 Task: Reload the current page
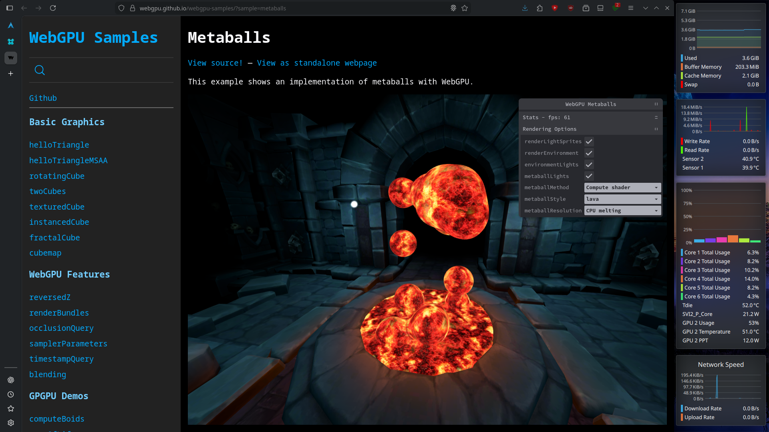[x=53, y=8]
